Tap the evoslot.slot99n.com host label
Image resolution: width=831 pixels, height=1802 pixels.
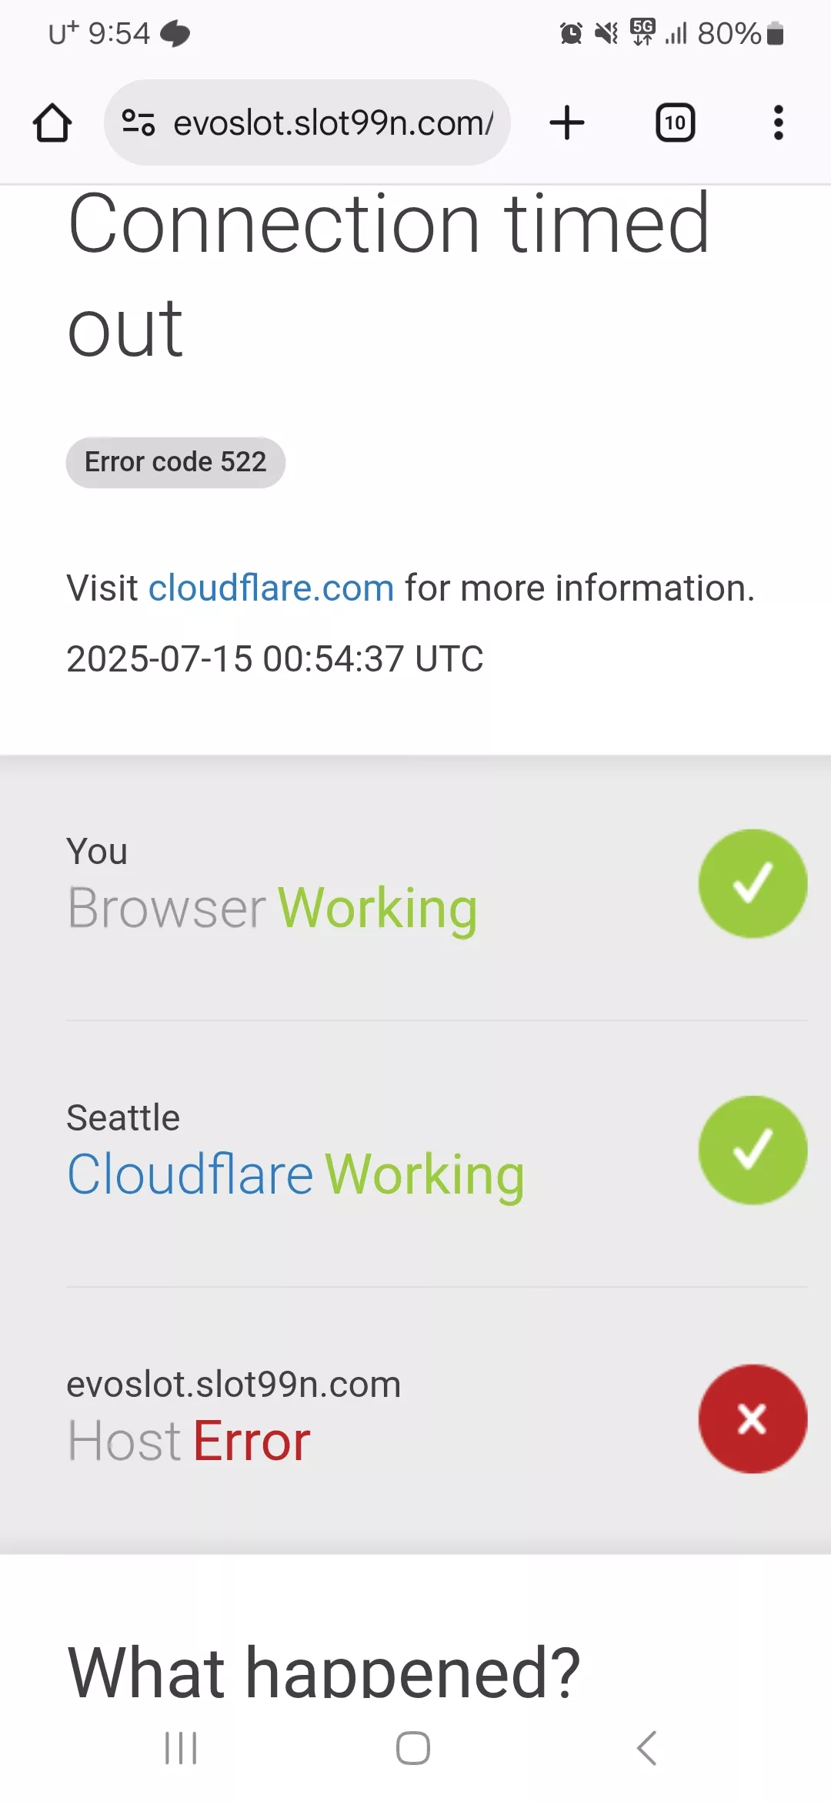pyautogui.click(x=234, y=1384)
